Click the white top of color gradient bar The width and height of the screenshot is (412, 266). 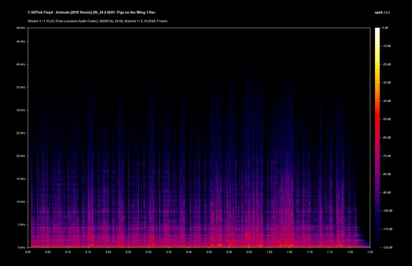click(377, 30)
